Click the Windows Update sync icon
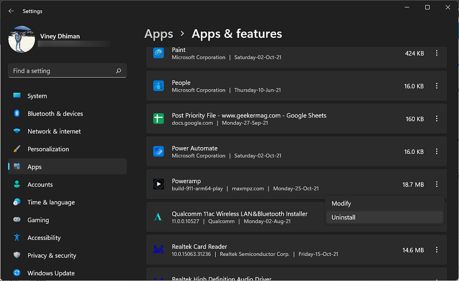Viewport: 459px width, 281px height. [x=17, y=273]
